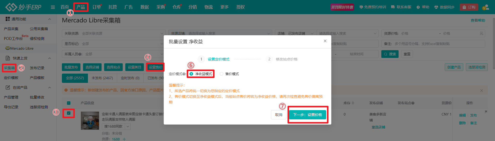Screen dimensions: 495x141
Task: Open 定价模板 in sidebar
Action: tap(11, 78)
